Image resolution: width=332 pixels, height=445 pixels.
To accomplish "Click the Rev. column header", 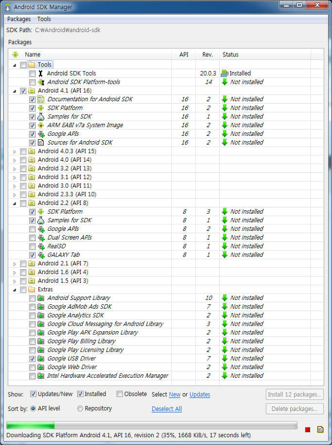I will pyautogui.click(x=208, y=55).
